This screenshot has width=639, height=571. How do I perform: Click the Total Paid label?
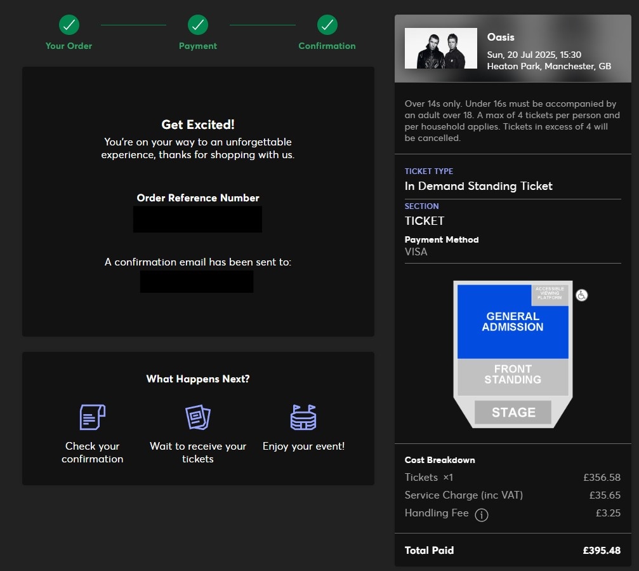tap(429, 550)
